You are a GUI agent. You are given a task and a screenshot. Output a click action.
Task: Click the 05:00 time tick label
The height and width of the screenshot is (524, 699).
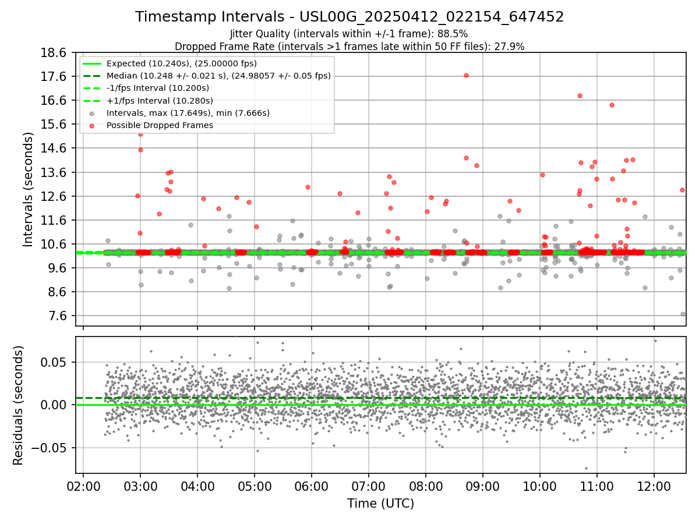tap(255, 486)
